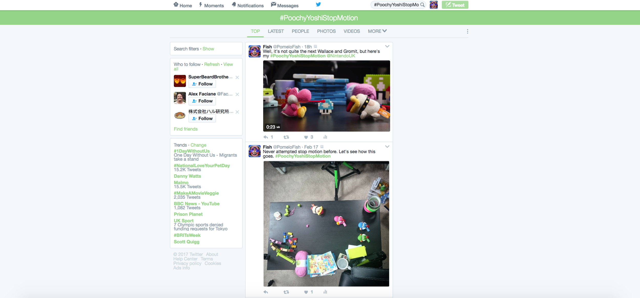Open the overhead desk photo
Viewport: 640px width, 298px height.
[x=326, y=224]
